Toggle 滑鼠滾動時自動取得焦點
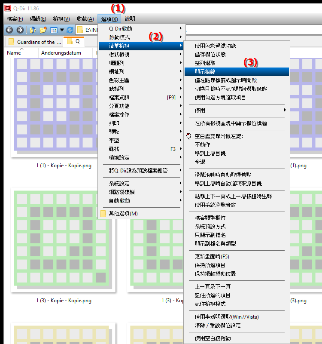 [x=237, y=175]
